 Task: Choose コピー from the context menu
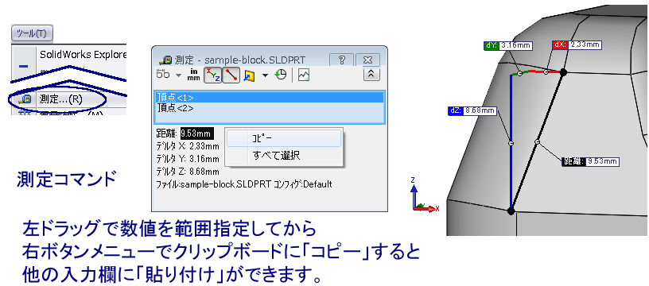(x=284, y=138)
